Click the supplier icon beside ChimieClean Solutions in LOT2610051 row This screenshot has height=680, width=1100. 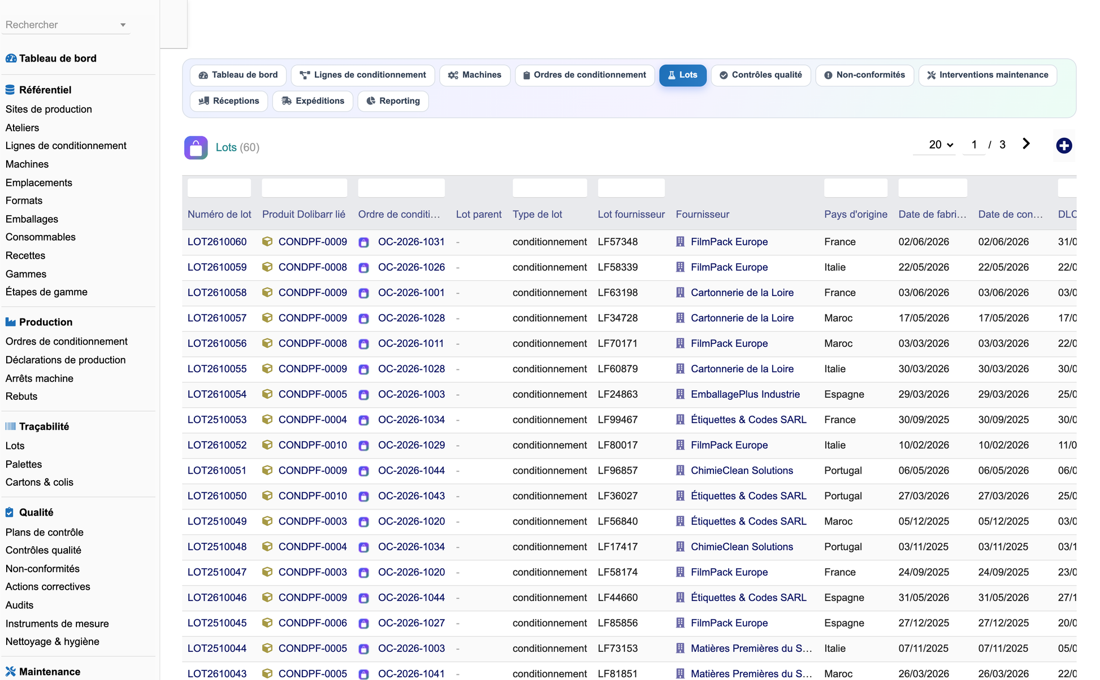pos(680,470)
